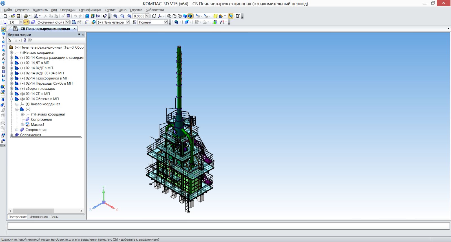Expand the 02-14 Камера радиации node
This screenshot has height=242, width=451.
(12, 58)
